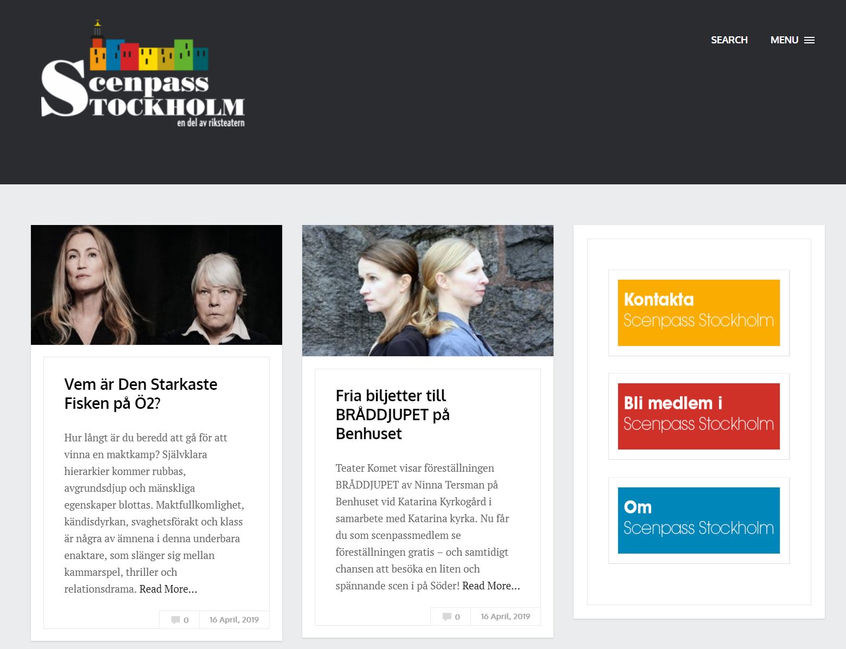Click the date on BRÅDDJUPET post
Viewport: 846px width, 649px height.
[505, 616]
